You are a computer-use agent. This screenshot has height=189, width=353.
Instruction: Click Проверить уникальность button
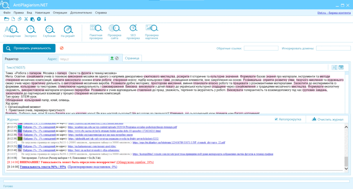pos(29,48)
